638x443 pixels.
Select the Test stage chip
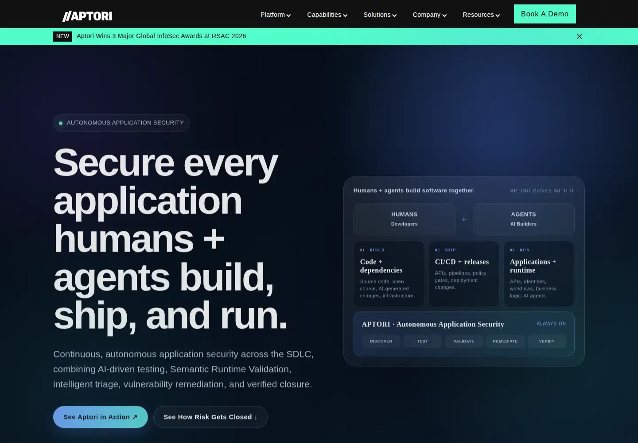(423, 341)
